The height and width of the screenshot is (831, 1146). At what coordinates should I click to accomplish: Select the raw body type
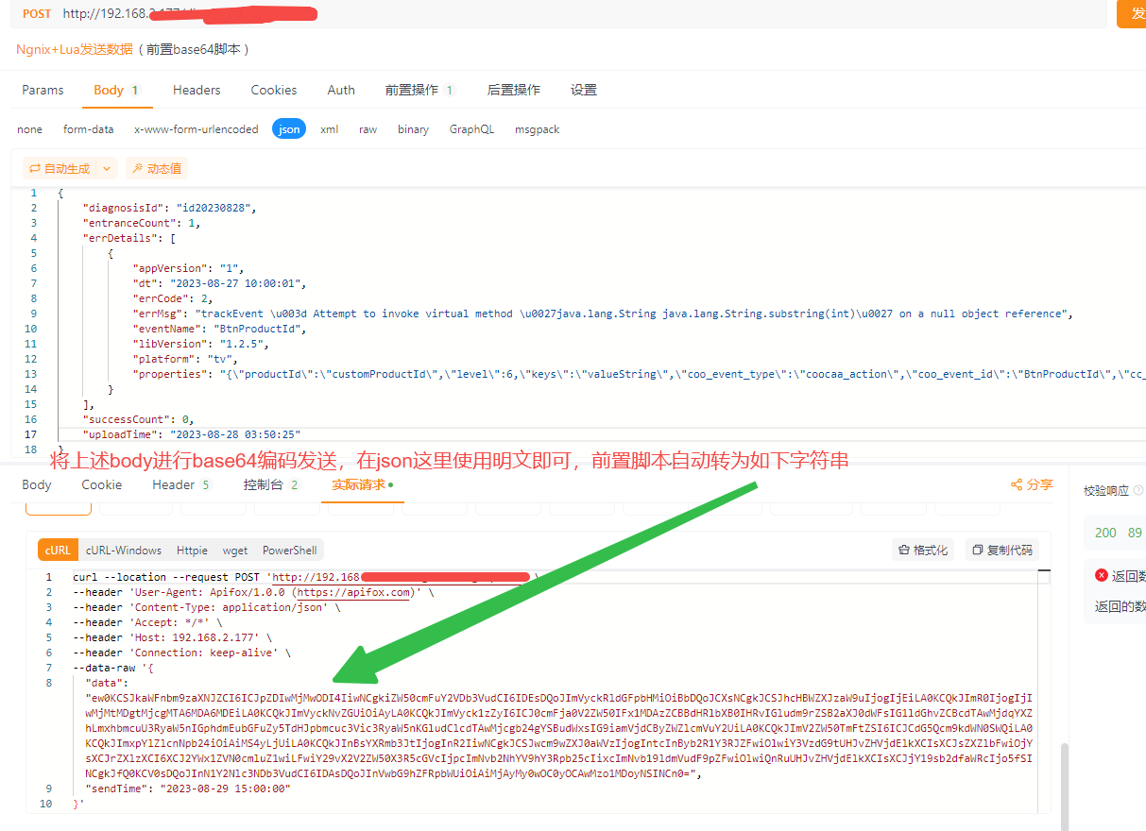tap(368, 129)
